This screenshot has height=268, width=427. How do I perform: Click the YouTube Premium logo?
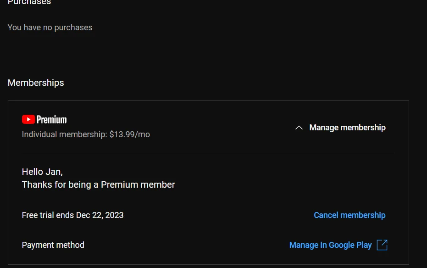coord(44,120)
